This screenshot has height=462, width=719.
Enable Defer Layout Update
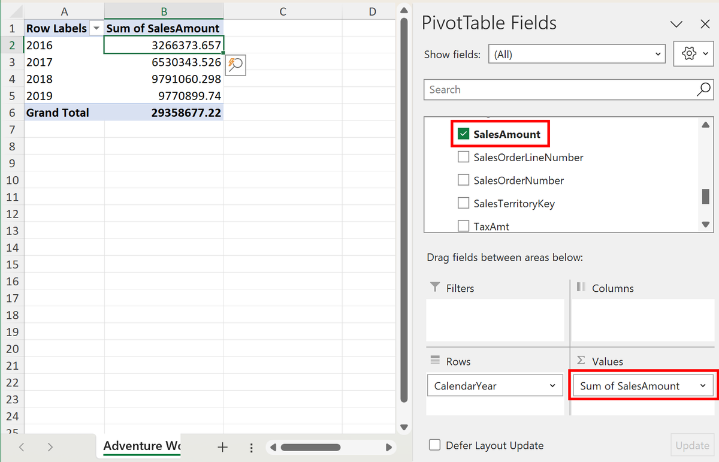436,445
